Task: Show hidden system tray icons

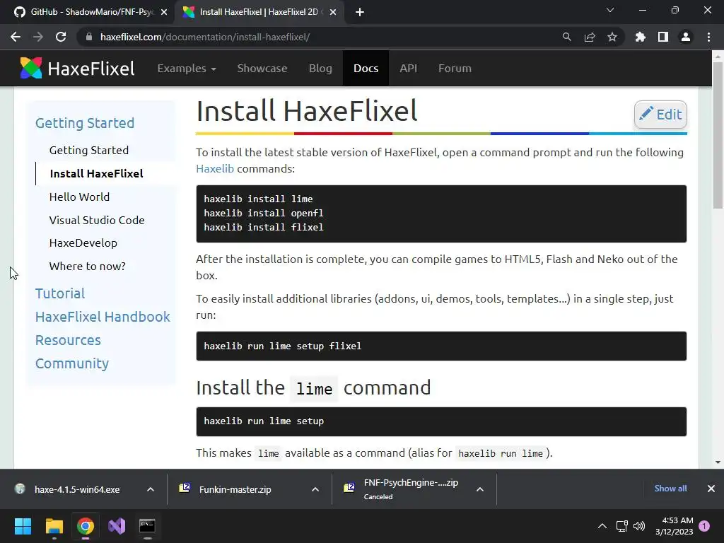Action: coord(602,526)
